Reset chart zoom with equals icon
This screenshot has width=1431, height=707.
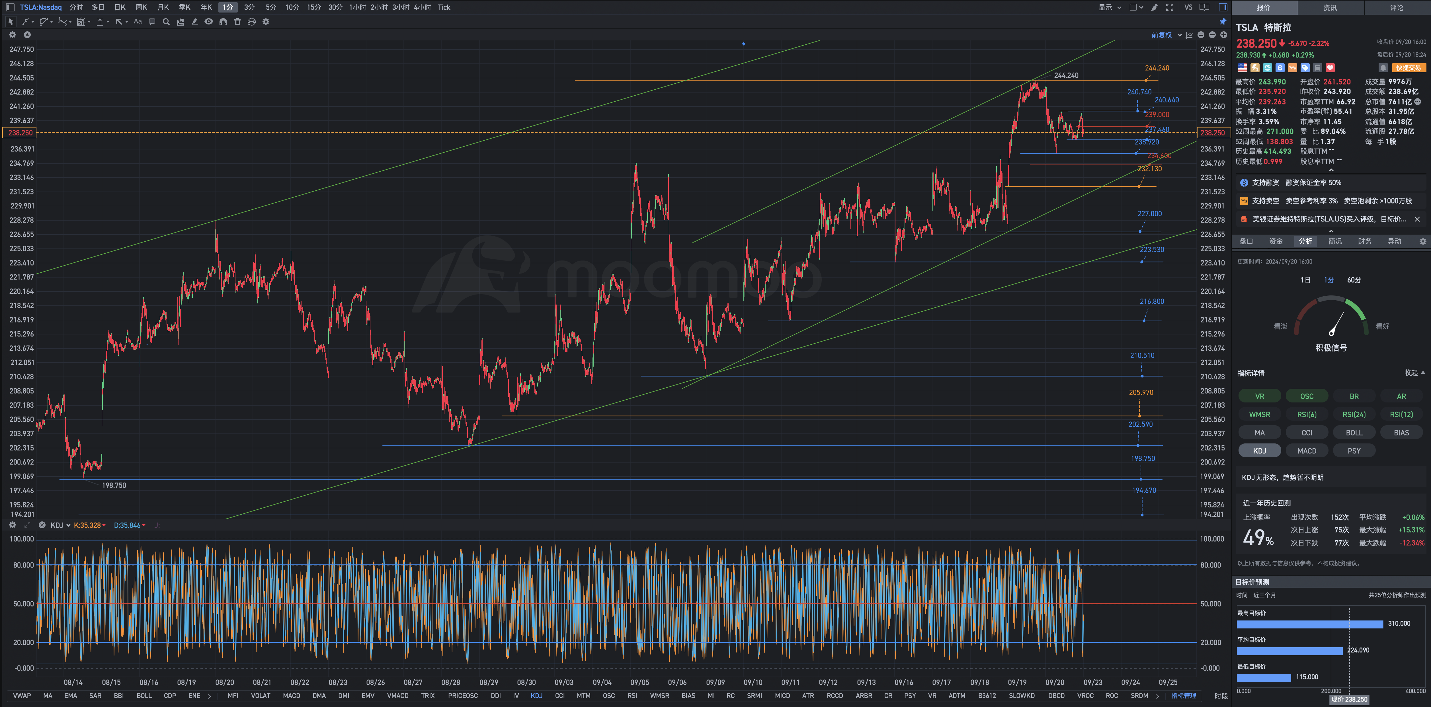click(1200, 35)
